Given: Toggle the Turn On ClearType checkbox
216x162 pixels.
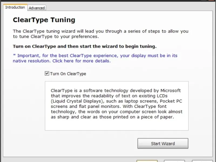Looking at the screenshot, I should point(47,73).
